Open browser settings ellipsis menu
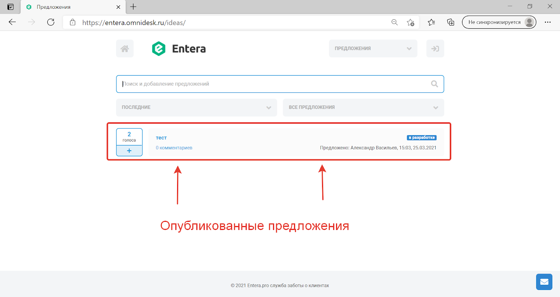The image size is (560, 297). 548,22
